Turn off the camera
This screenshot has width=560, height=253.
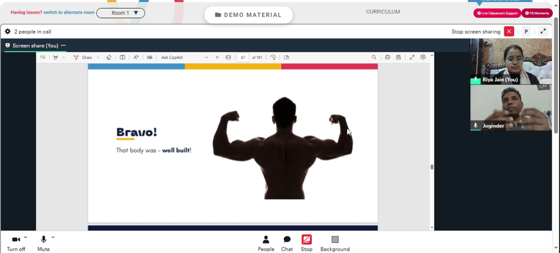[x=16, y=243]
